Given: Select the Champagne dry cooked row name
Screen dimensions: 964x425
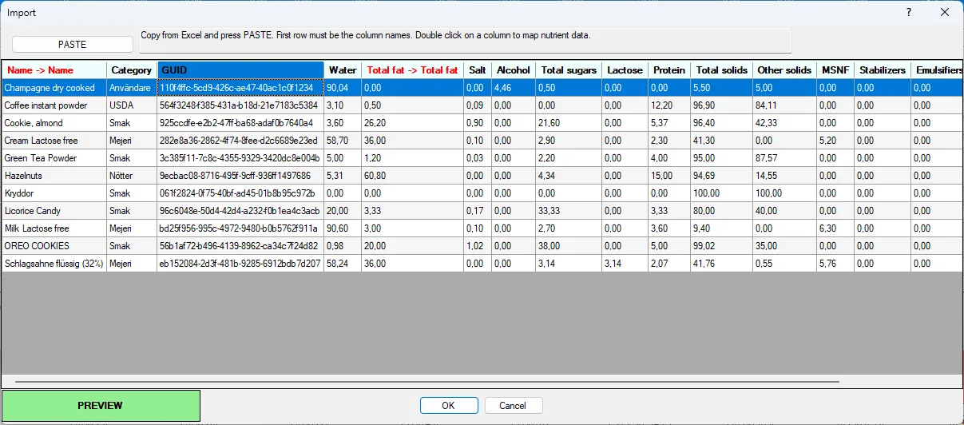Looking at the screenshot, I should 54,88.
